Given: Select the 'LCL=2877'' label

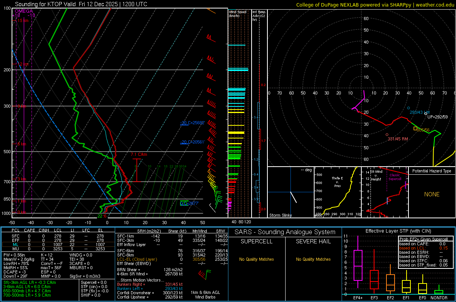Looking at the screenshot, I should click(x=189, y=204).
